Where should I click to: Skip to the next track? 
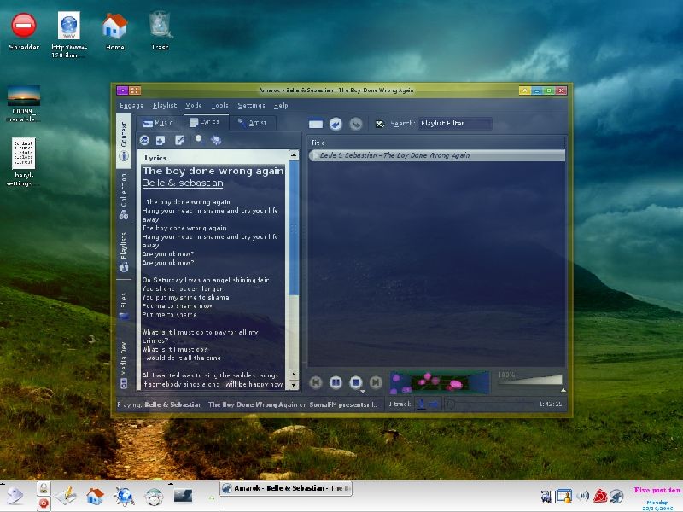(376, 382)
